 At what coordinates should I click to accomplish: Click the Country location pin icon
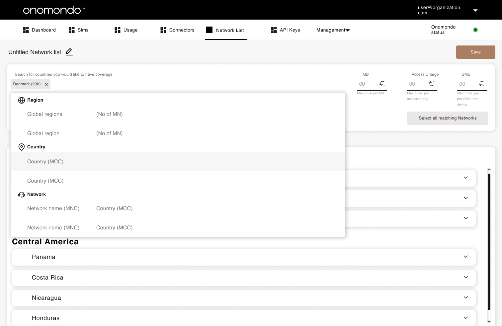tap(22, 147)
